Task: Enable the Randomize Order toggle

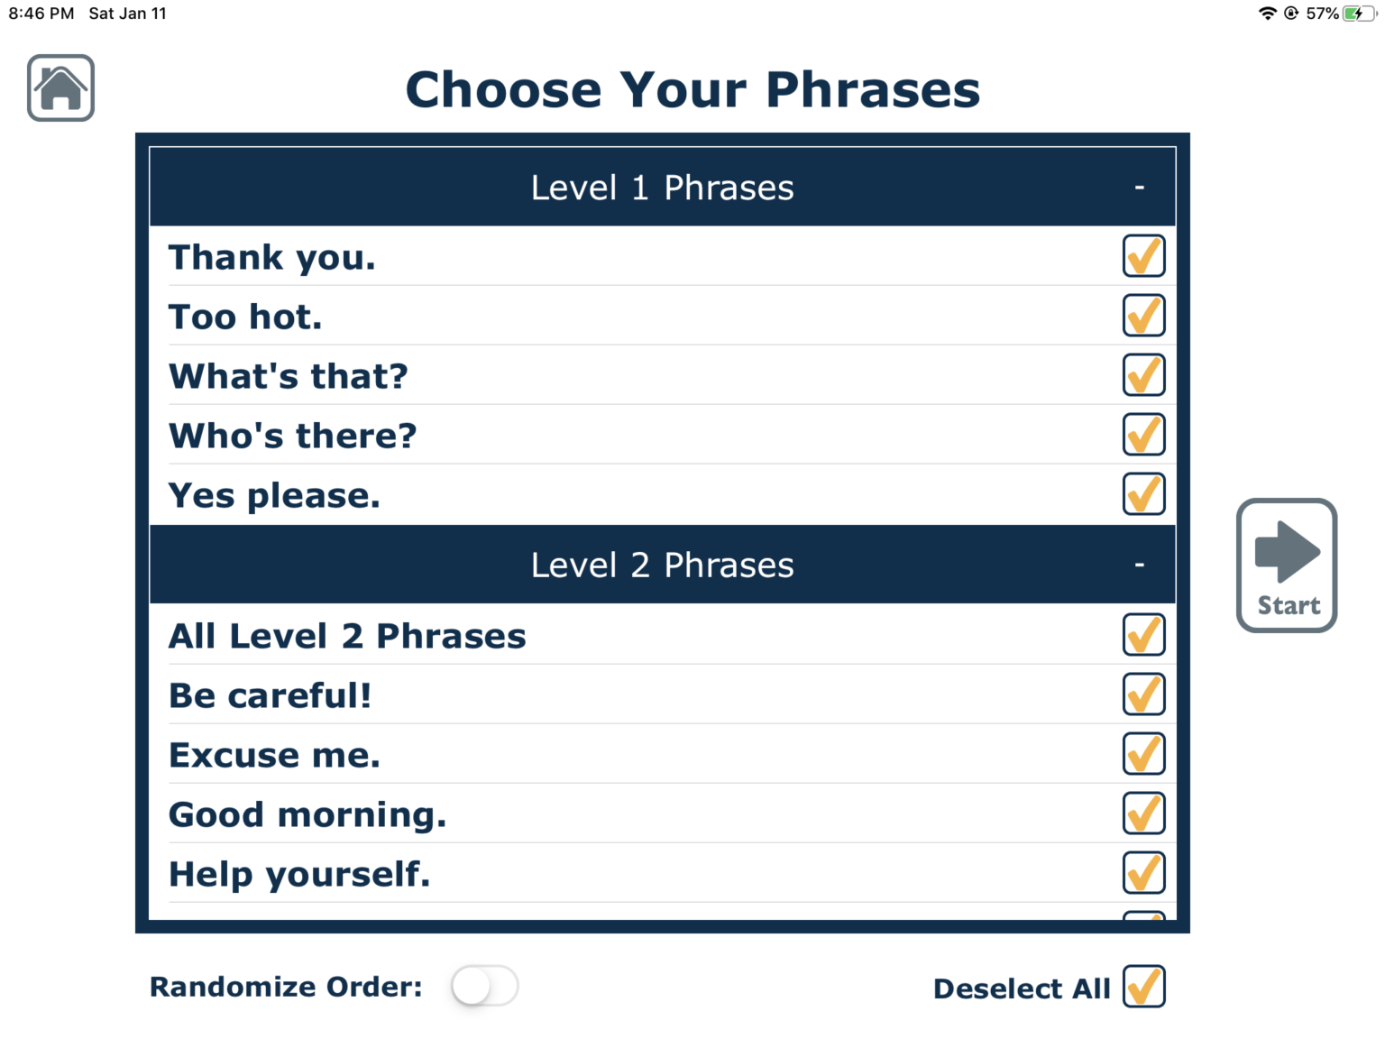Action: pos(484,987)
